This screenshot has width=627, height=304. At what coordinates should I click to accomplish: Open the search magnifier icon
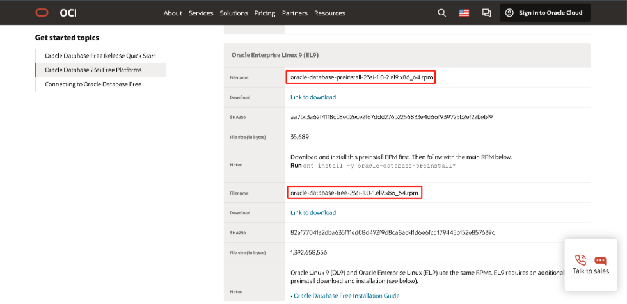click(442, 13)
